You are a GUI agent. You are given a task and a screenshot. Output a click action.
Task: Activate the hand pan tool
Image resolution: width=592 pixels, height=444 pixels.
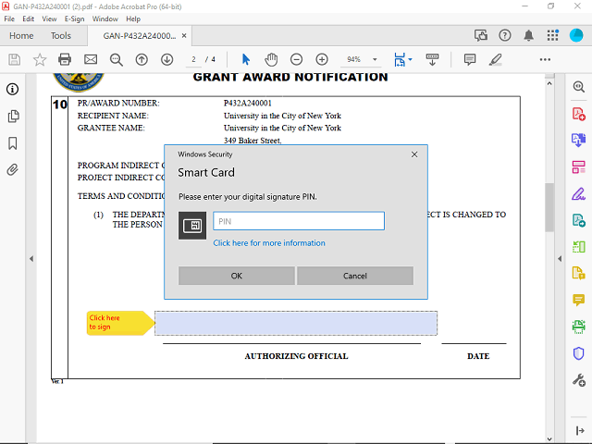pyautogui.click(x=271, y=59)
